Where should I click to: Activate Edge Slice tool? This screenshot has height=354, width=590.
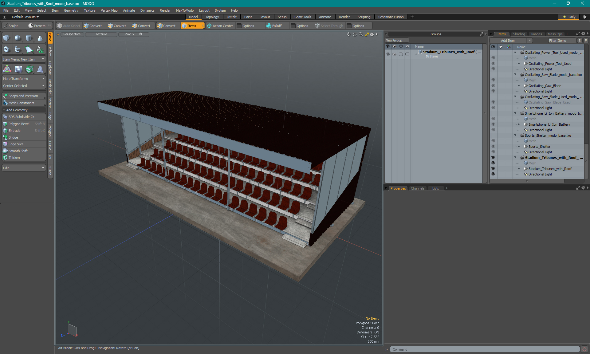tap(24, 144)
